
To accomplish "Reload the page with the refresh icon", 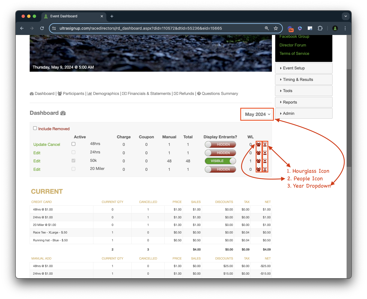I will coord(42,28).
